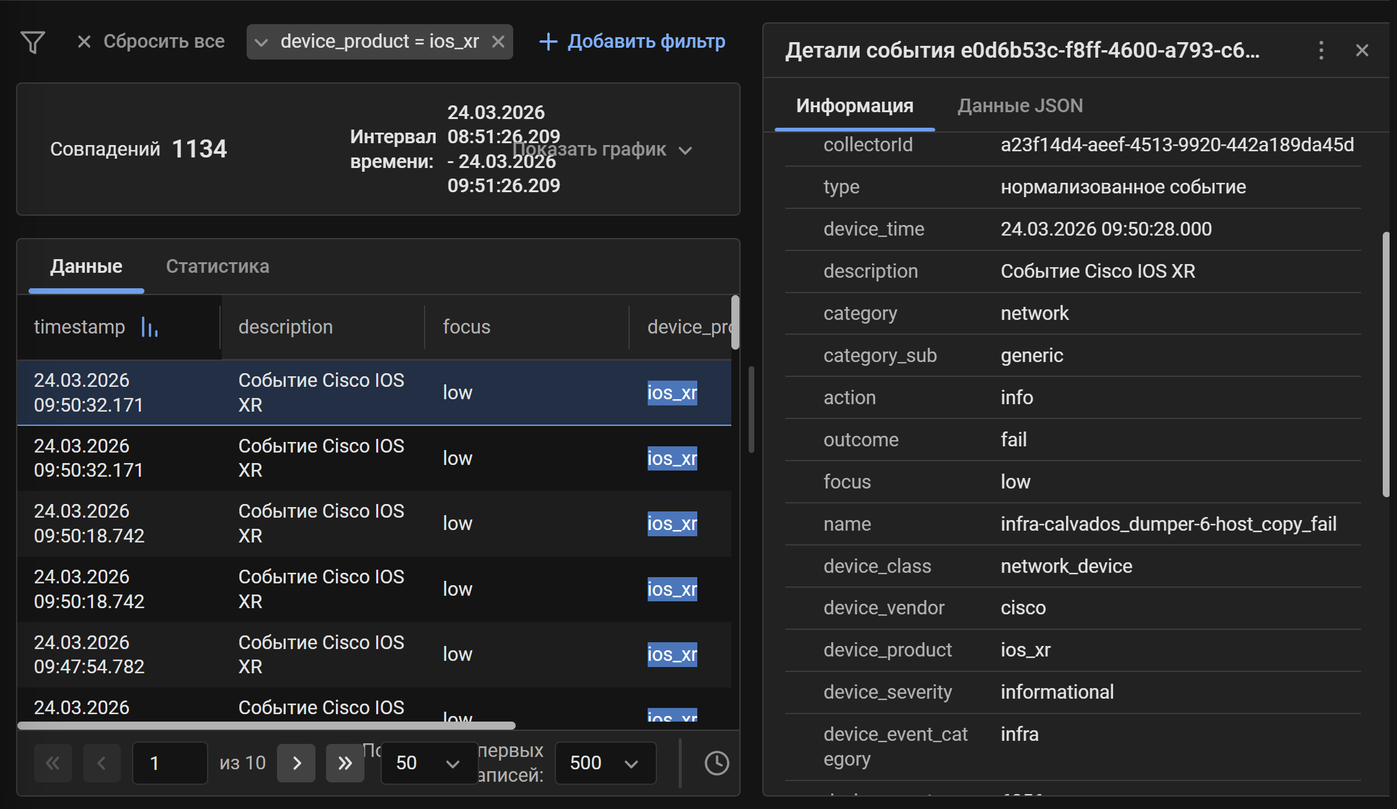Expand the filter chip chevron
Viewport: 1397px width, 809px height.
point(262,42)
